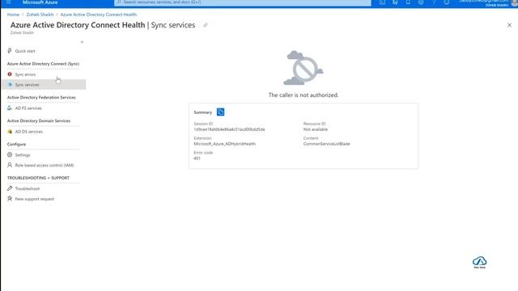The height and width of the screenshot is (291, 518).
Task: Select Sync services menu item
Action: click(43, 84)
